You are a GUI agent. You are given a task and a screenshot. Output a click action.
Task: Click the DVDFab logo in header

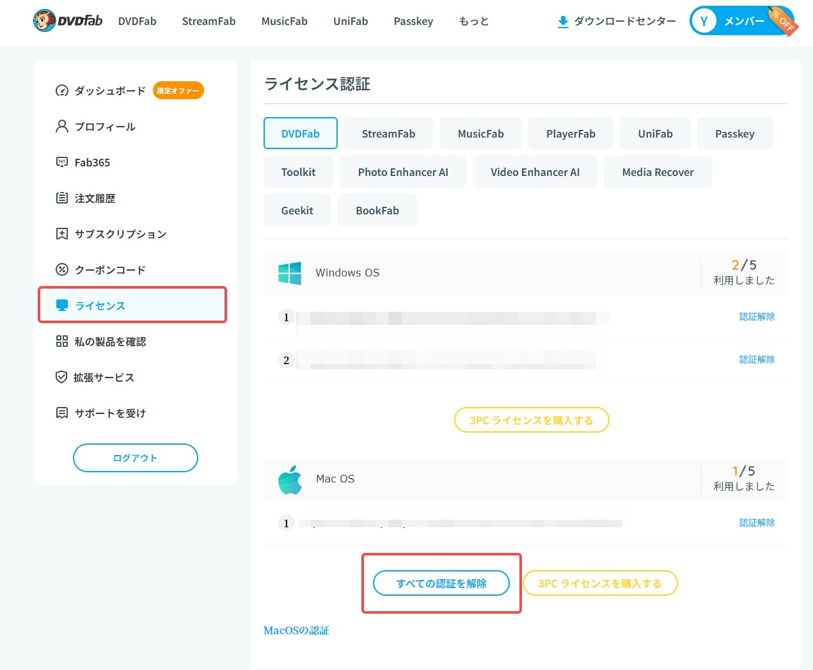(68, 21)
